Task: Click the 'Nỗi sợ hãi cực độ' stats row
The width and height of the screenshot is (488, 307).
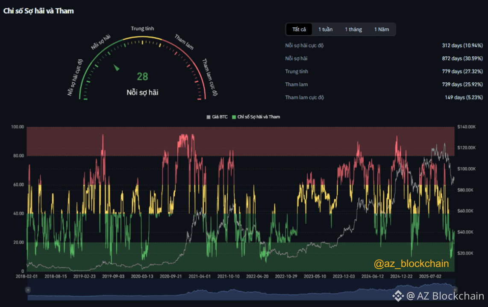Action: (304, 46)
